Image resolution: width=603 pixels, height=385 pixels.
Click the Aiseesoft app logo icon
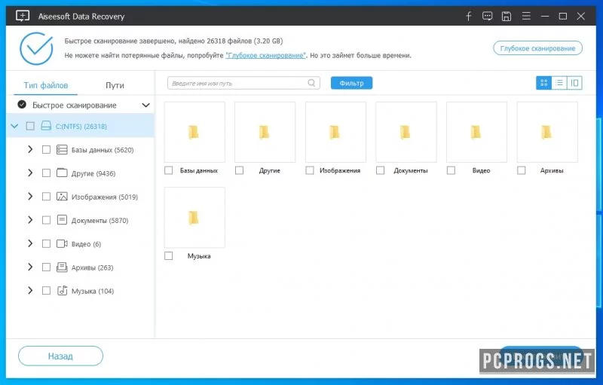click(x=23, y=16)
